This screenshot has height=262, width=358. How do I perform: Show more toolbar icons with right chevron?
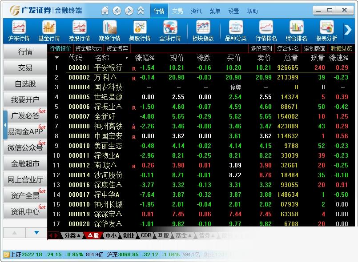pos(347,30)
